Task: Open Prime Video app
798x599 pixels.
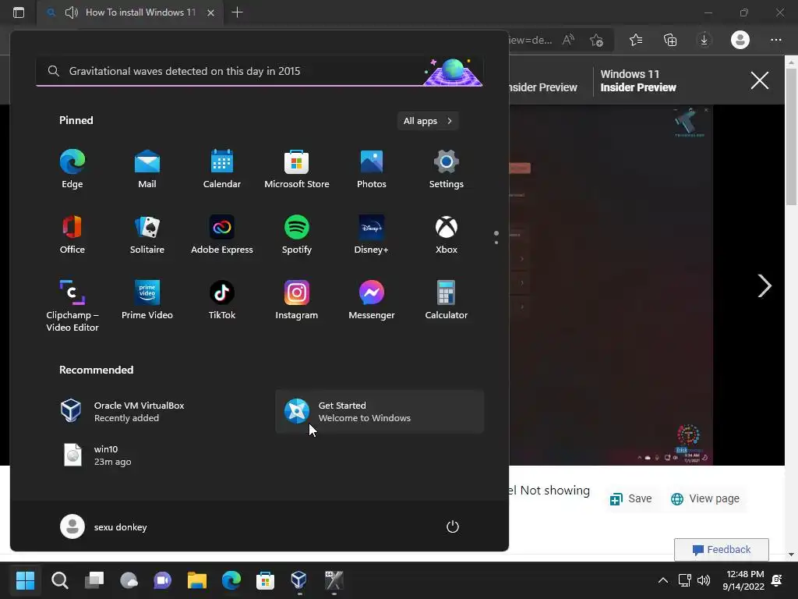Action: pos(147,300)
